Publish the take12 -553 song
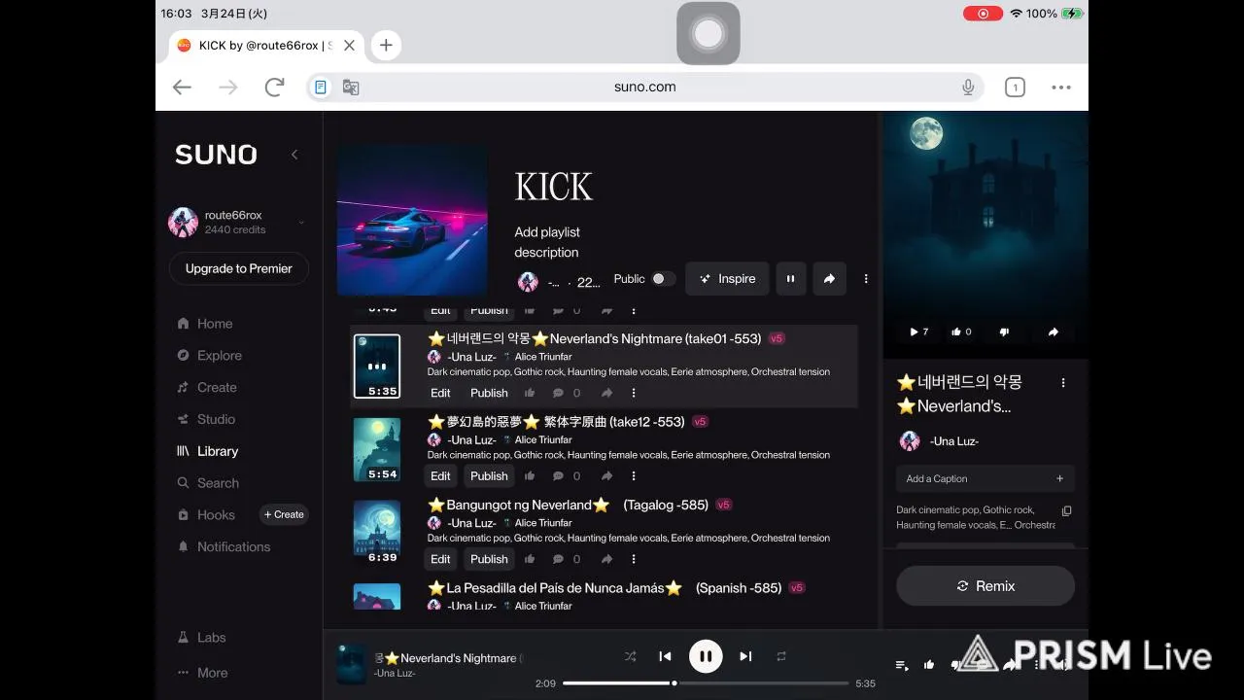 [489, 476]
